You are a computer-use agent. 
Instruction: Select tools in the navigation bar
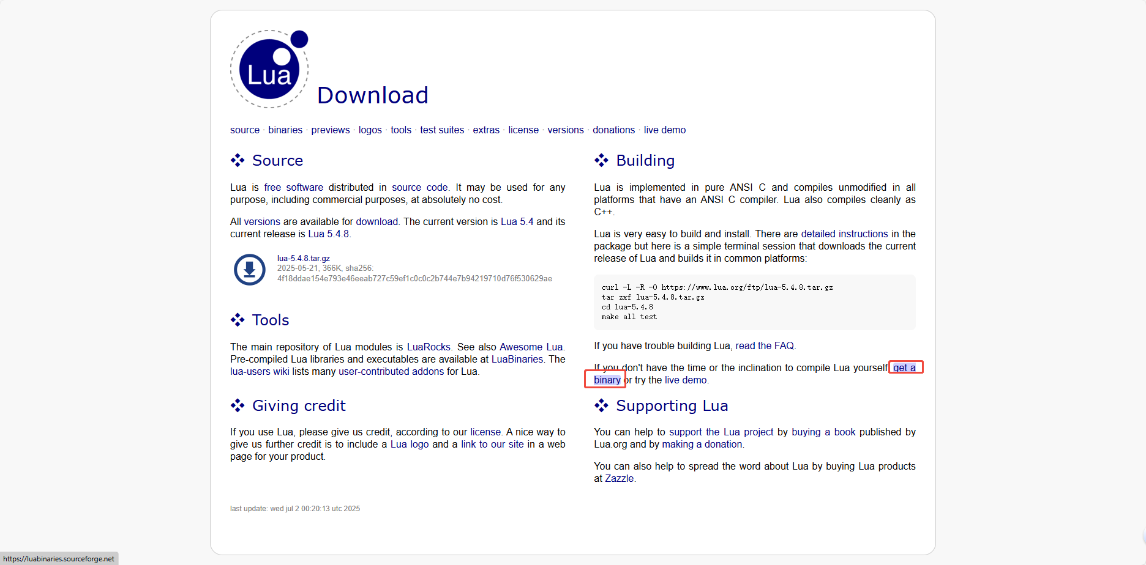(401, 130)
